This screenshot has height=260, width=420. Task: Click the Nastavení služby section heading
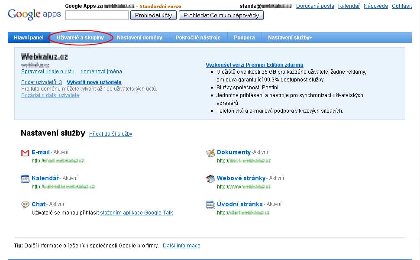(53, 133)
